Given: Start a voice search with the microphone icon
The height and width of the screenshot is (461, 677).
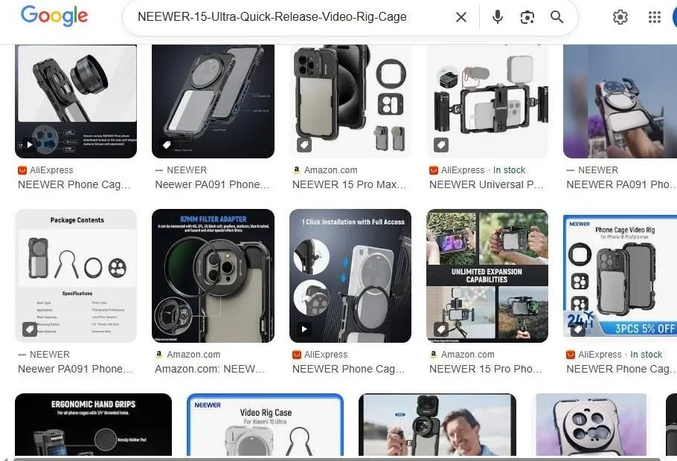Looking at the screenshot, I should coord(497,16).
